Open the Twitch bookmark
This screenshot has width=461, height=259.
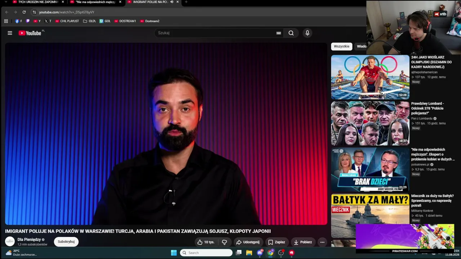[x=28, y=21]
